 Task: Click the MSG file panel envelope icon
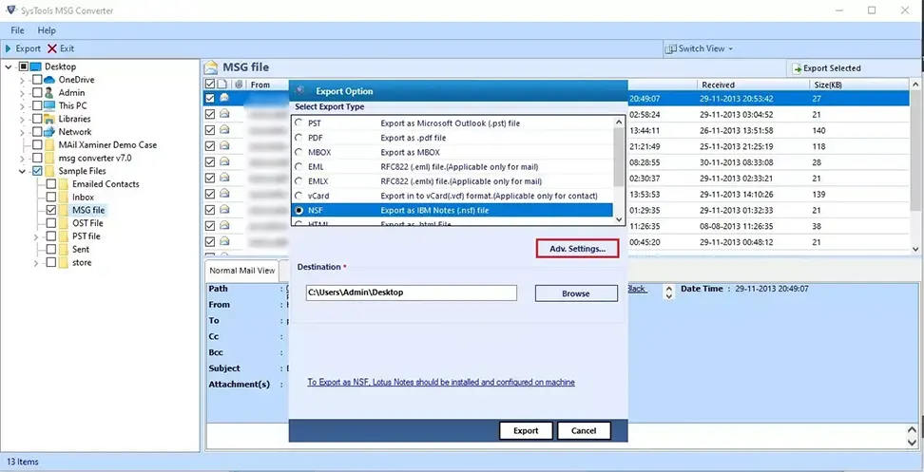tap(212, 67)
